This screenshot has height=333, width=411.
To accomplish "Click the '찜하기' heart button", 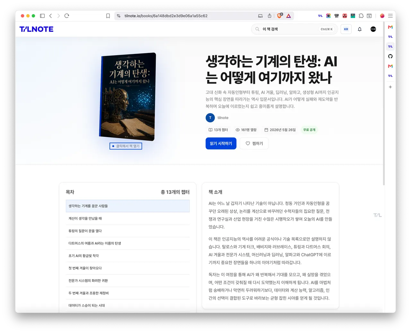I will [254, 144].
